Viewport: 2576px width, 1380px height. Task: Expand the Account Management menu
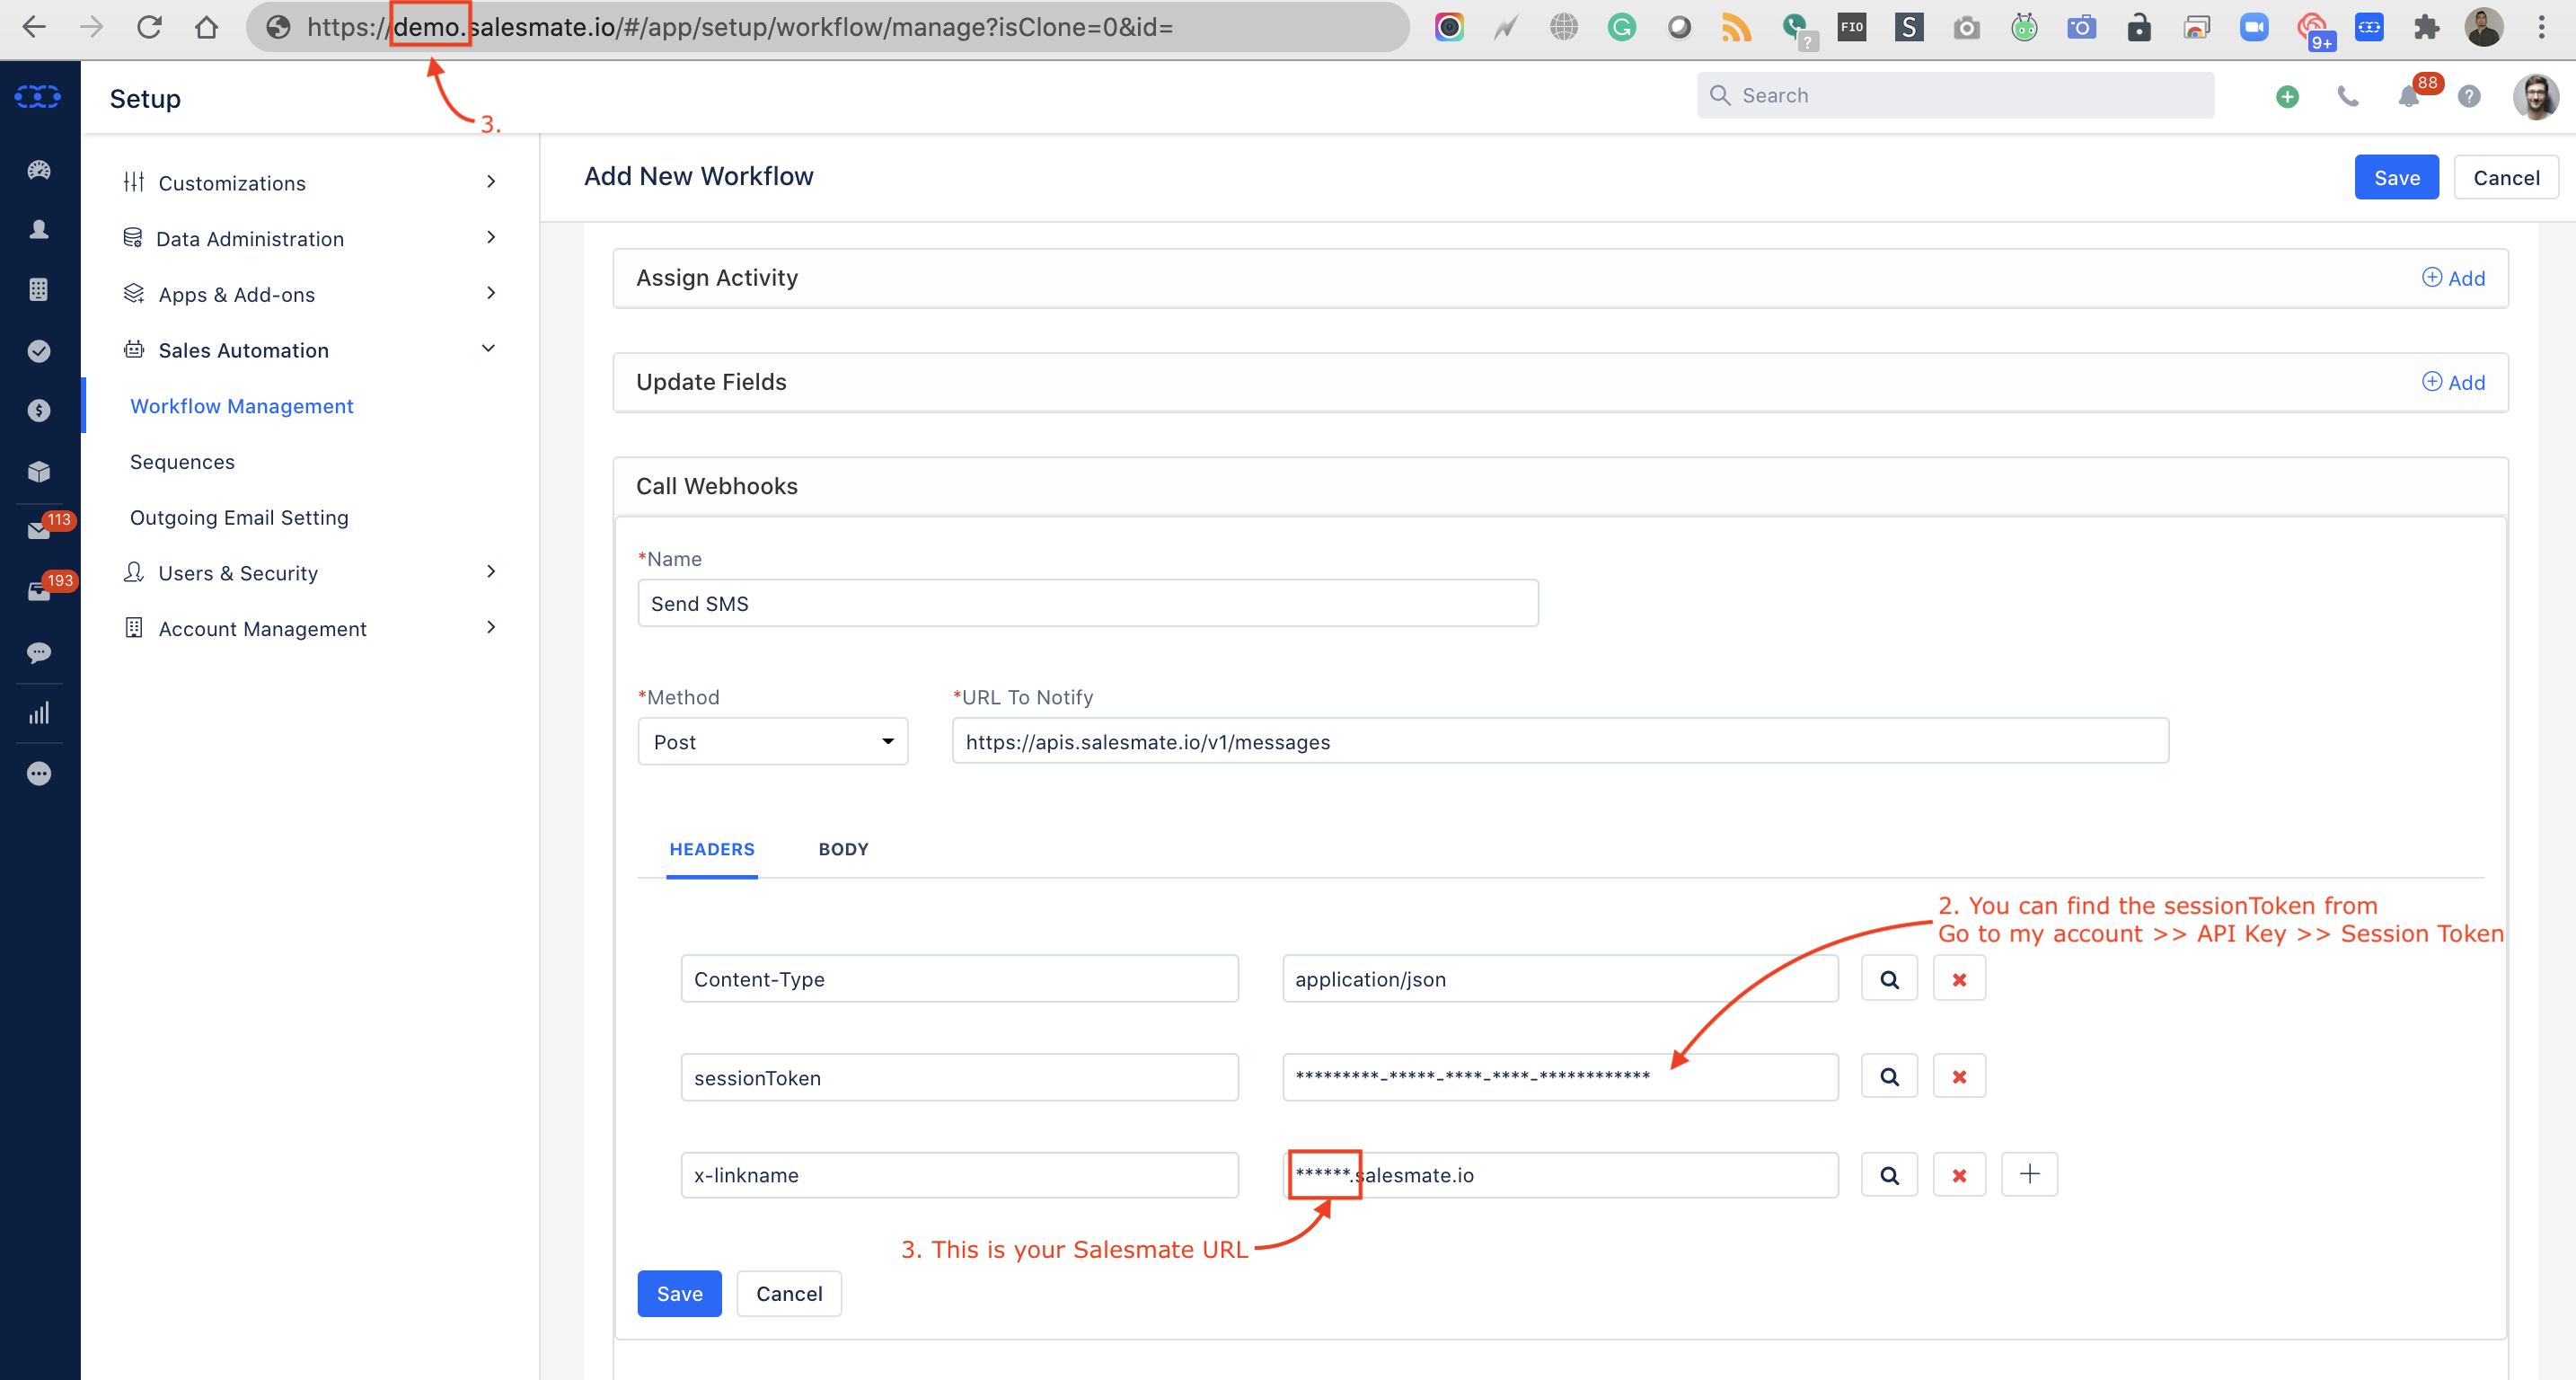click(x=310, y=628)
